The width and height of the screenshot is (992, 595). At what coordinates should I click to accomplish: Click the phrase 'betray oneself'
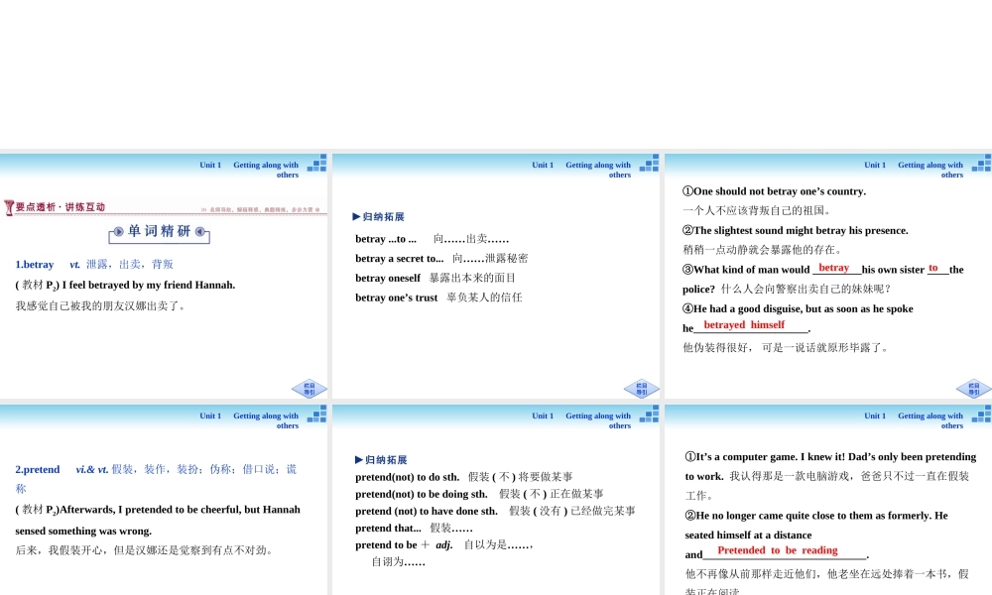coord(388,279)
